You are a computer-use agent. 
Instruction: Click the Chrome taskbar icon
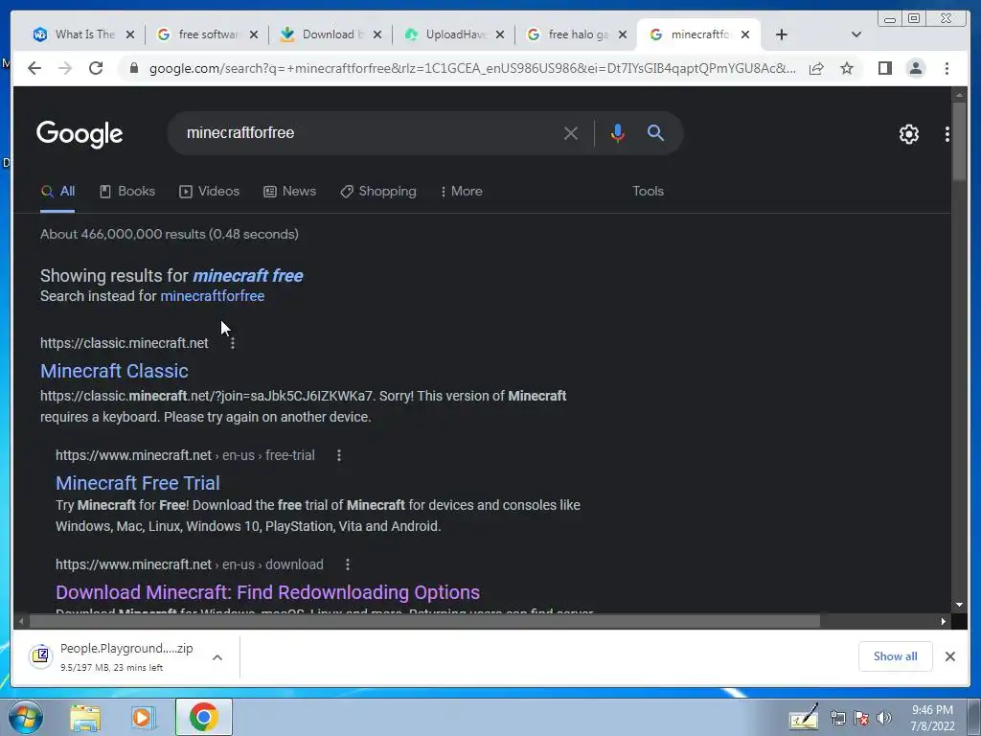coord(204,717)
